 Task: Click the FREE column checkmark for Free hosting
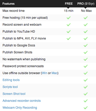pos(69,18)
